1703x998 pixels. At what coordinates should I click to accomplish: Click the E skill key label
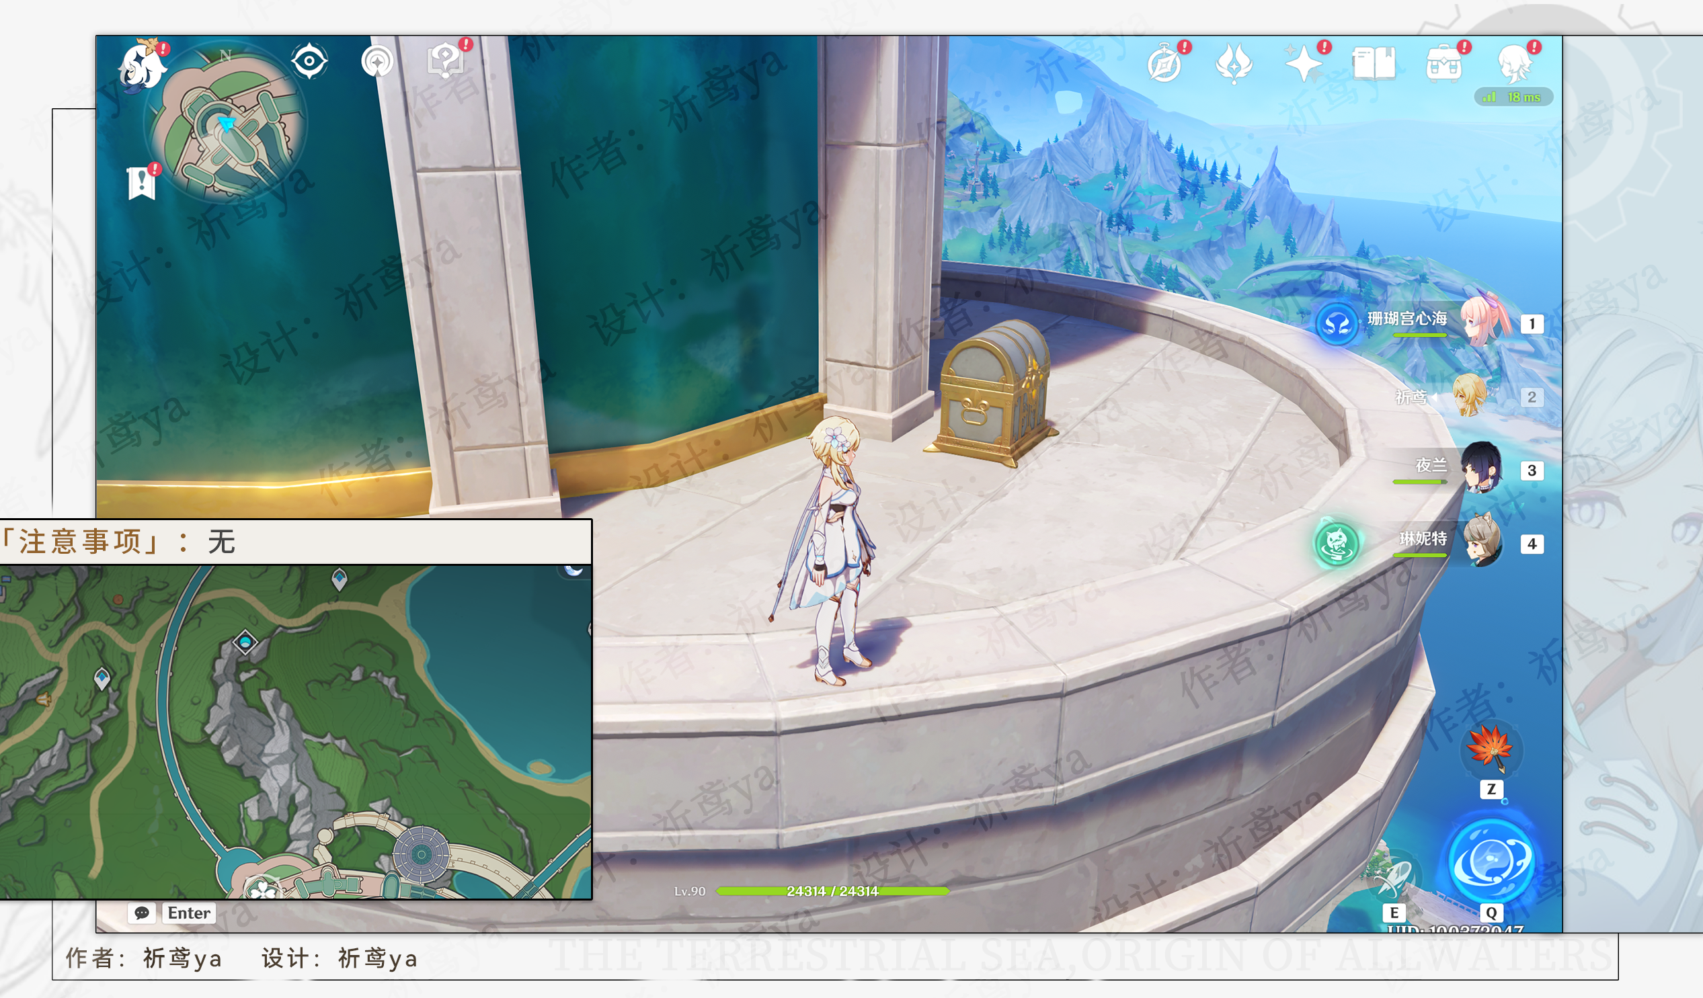pos(1394,913)
